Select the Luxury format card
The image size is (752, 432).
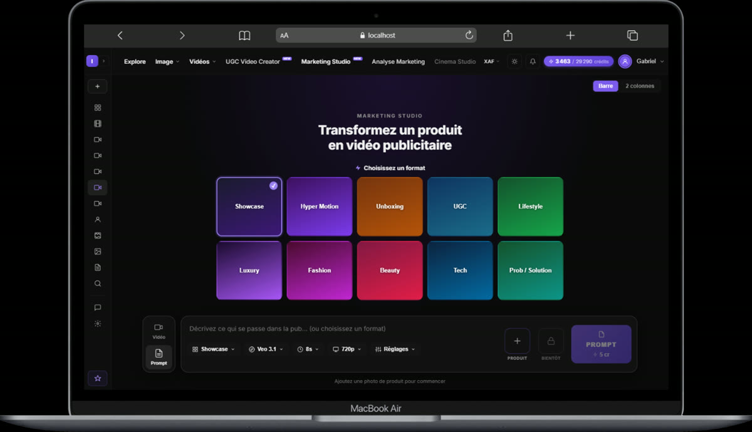pyautogui.click(x=249, y=270)
